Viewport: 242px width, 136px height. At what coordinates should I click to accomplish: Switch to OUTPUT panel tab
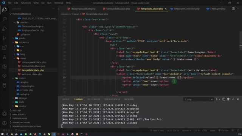(x=65, y=99)
